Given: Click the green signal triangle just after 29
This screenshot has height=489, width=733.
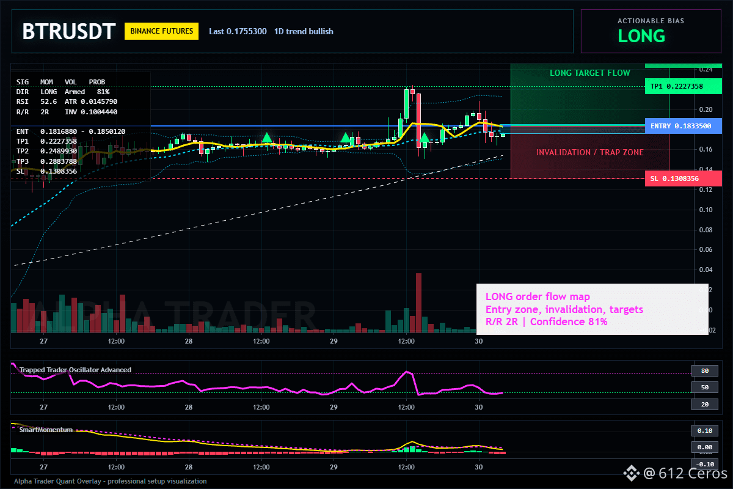Looking at the screenshot, I should tap(346, 138).
